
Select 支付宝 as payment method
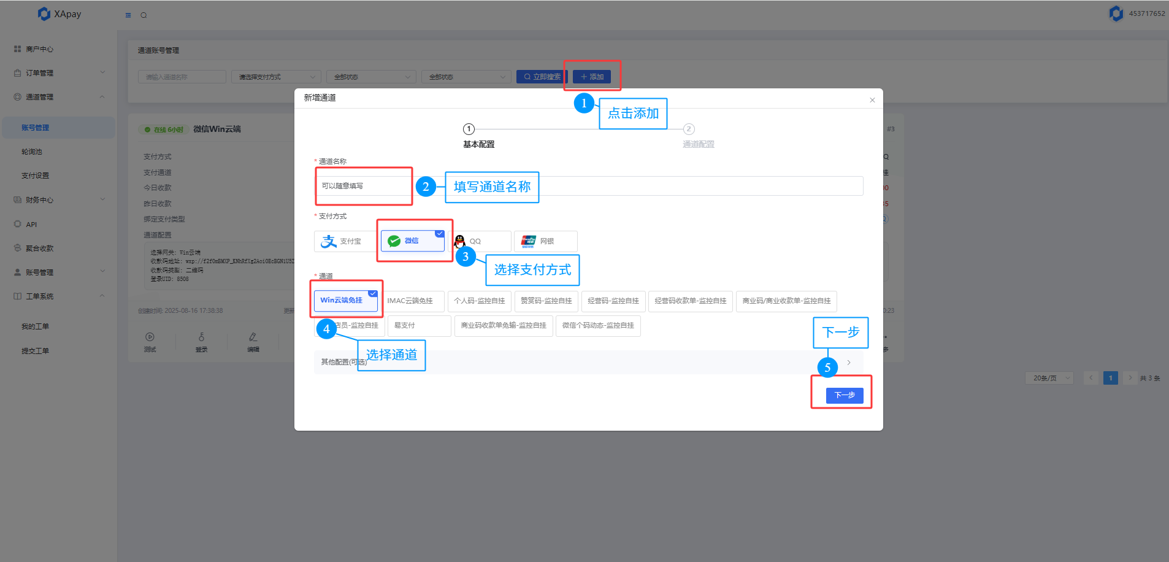coord(343,241)
